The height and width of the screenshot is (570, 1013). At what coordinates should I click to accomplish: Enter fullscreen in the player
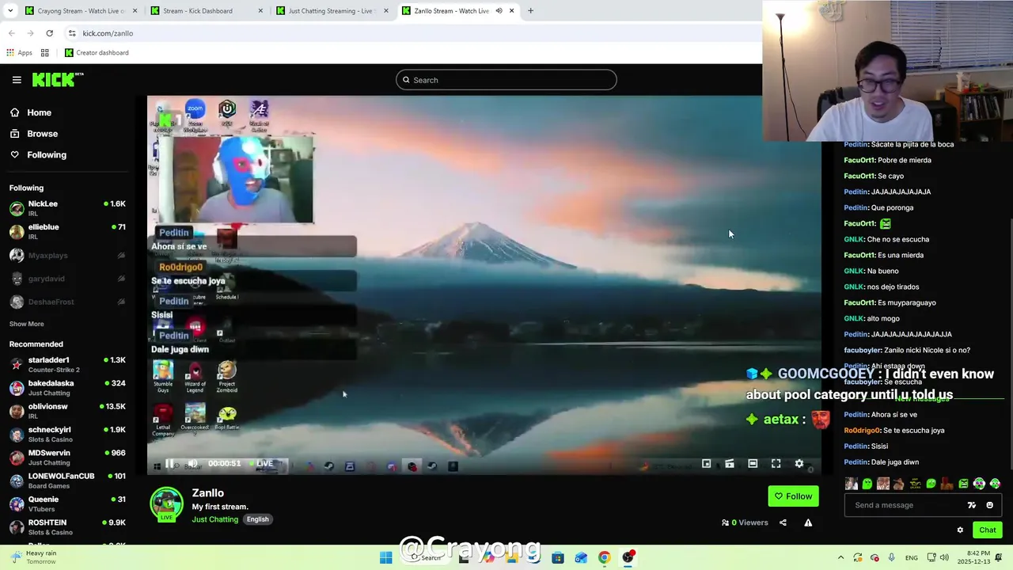pyautogui.click(x=776, y=464)
